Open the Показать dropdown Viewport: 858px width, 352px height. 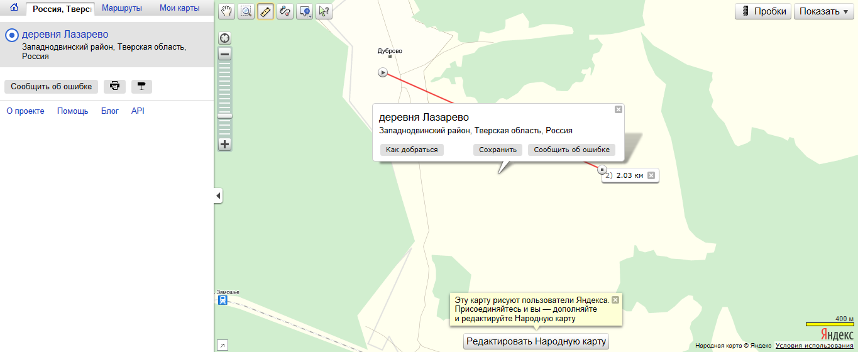click(824, 11)
